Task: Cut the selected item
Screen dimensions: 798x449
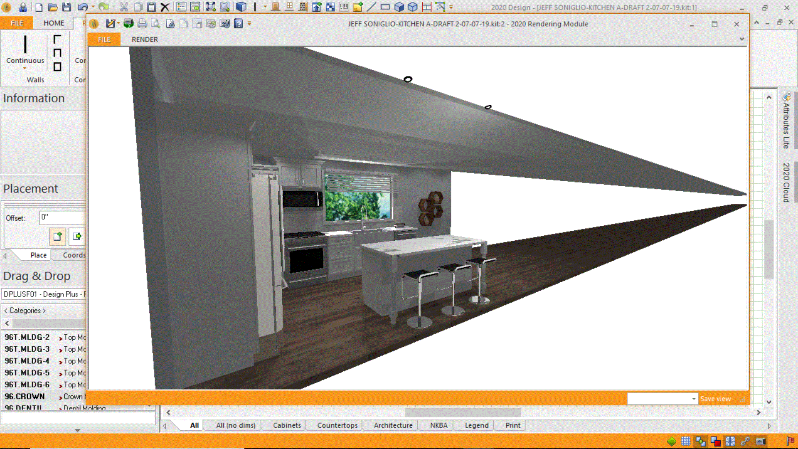Action: [x=124, y=7]
